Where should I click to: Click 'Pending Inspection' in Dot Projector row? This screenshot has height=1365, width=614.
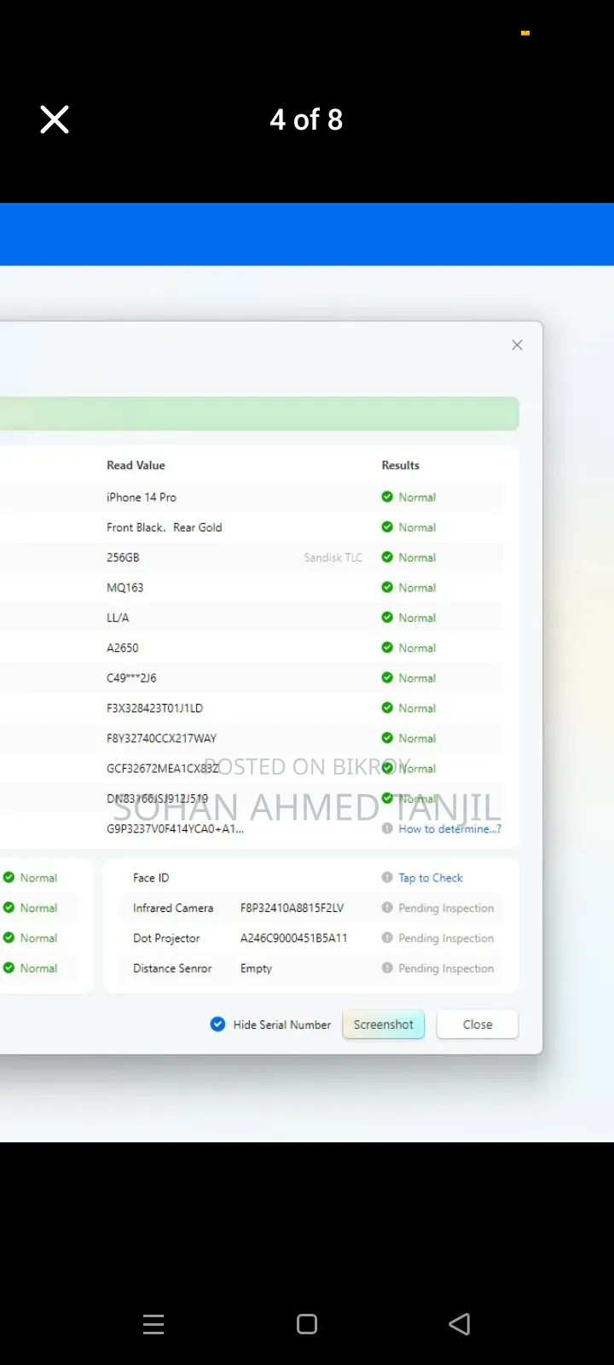click(446, 938)
